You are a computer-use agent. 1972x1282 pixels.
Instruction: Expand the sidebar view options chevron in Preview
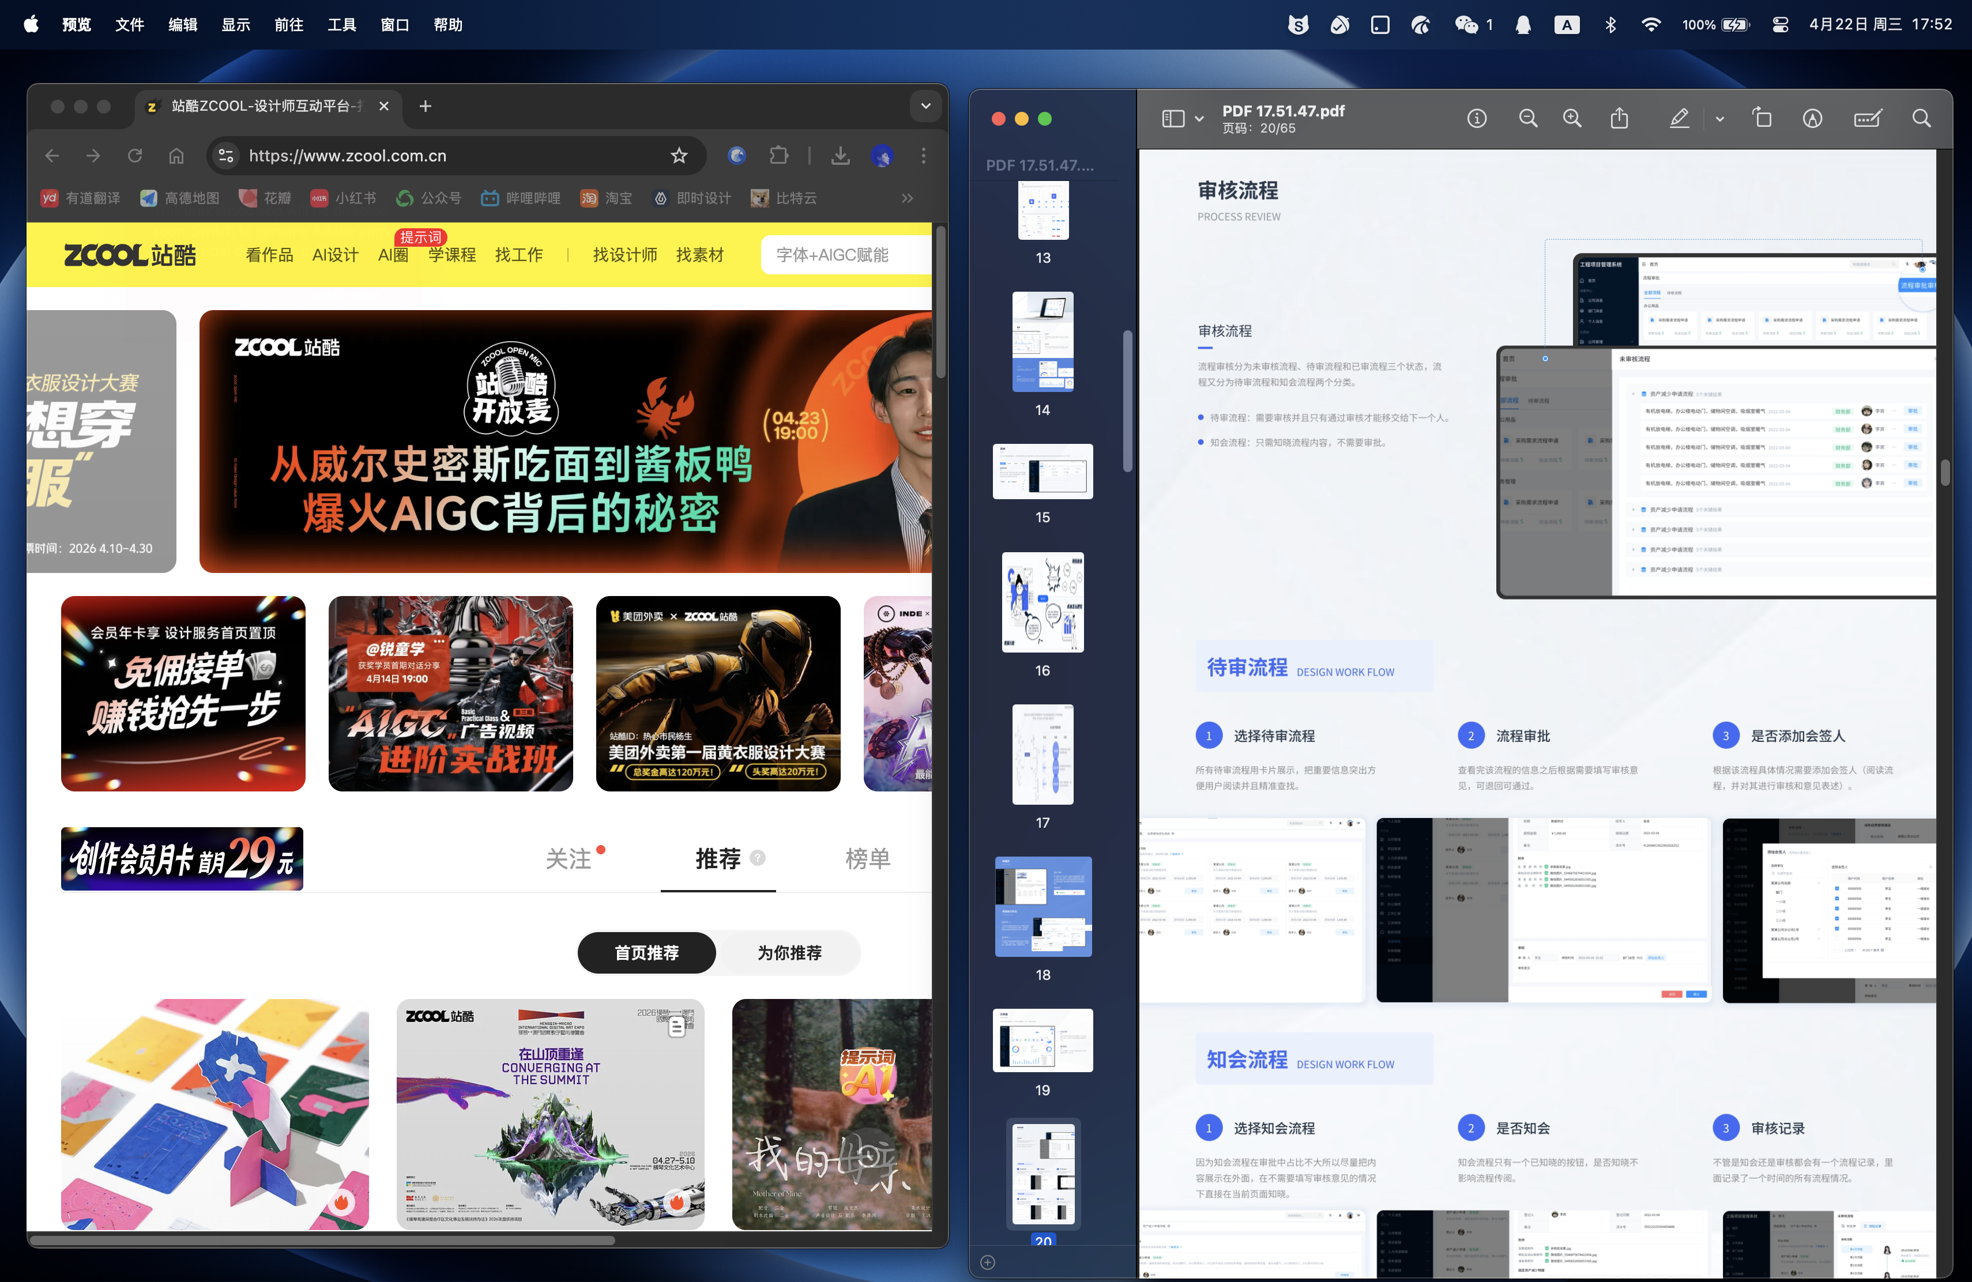pos(1199,118)
